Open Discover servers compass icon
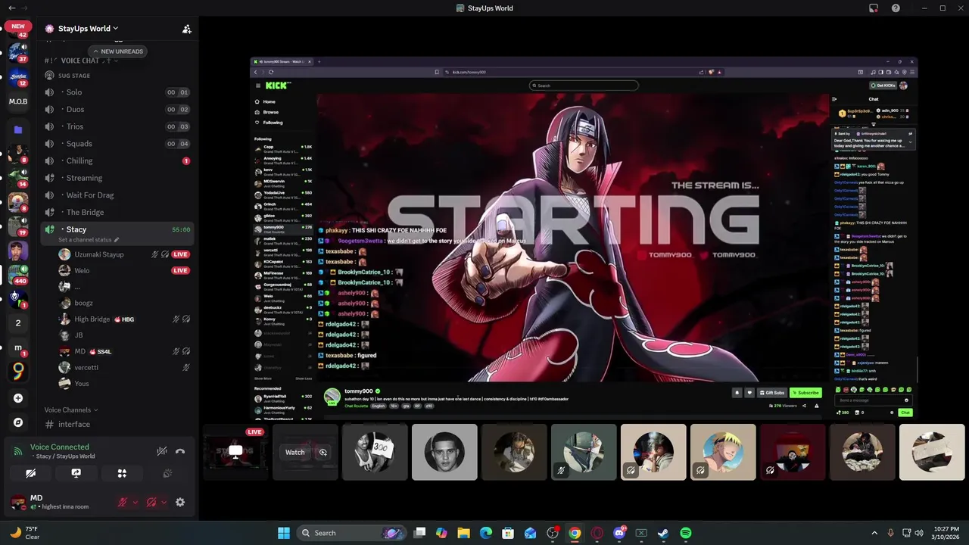Screen dimensions: 969x545 click(18, 422)
